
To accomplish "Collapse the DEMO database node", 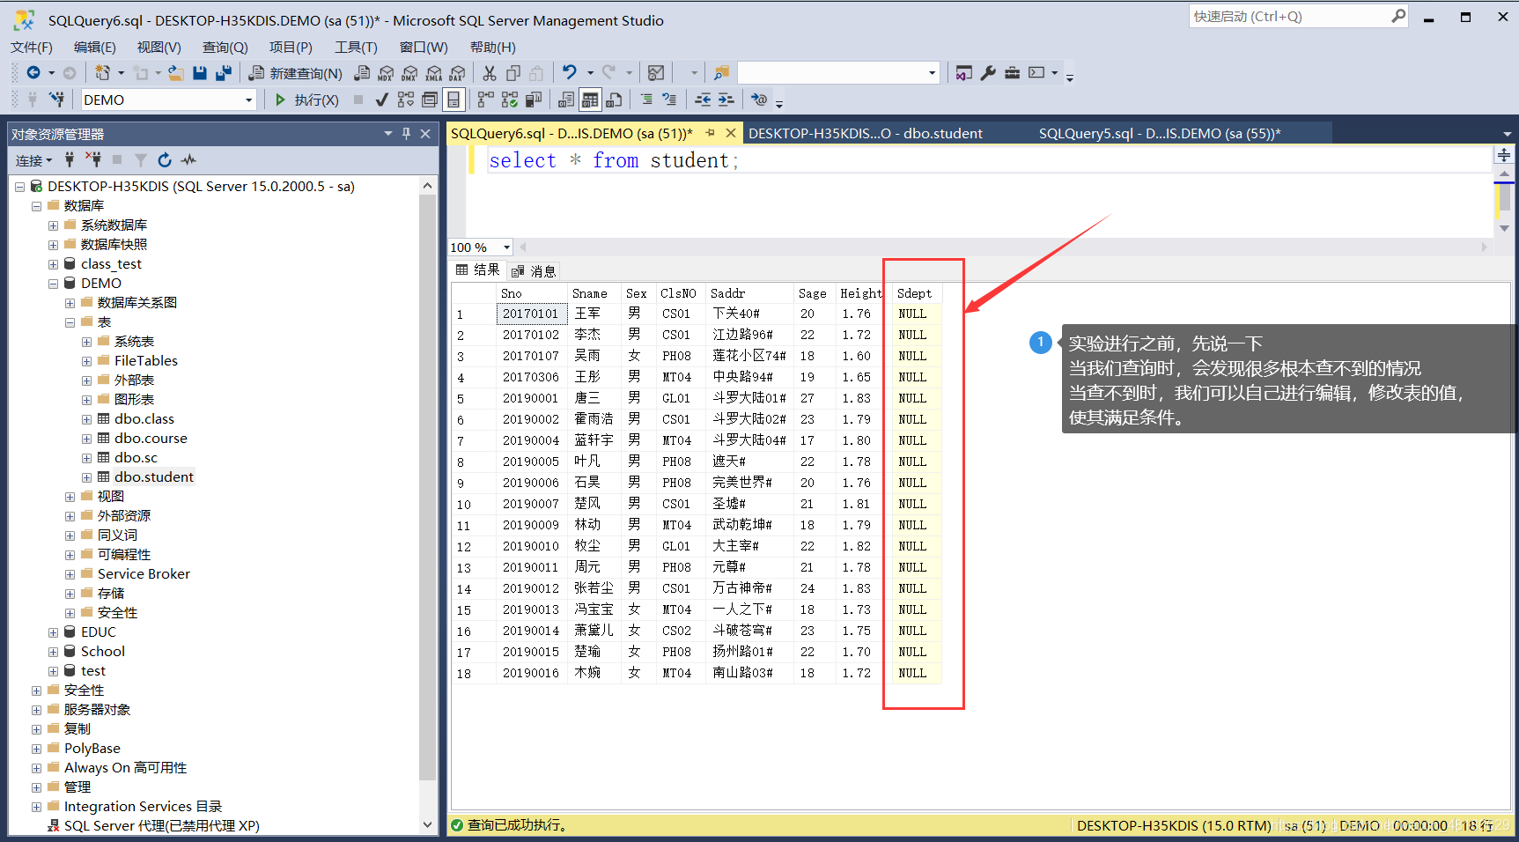I will [54, 284].
